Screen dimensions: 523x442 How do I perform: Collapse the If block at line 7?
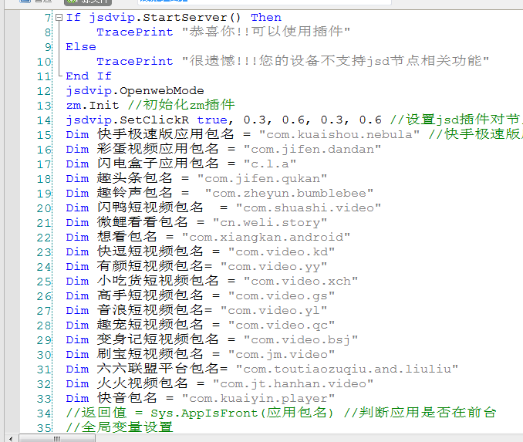coord(59,17)
